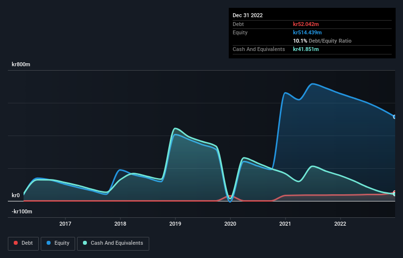Viewport: 403px width, 258px height.
Task: Click the kr0 y-axis label
Action: click(16, 195)
